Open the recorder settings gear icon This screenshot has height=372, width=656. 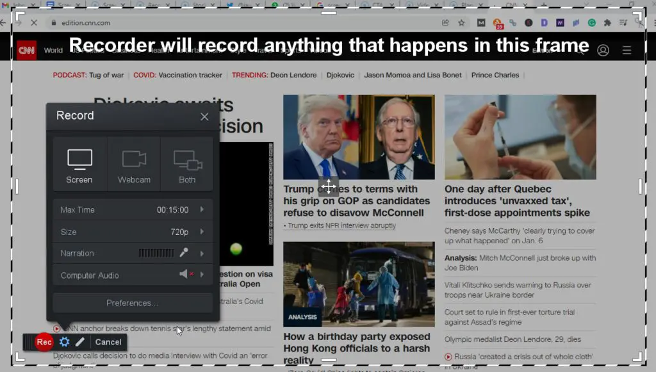pyautogui.click(x=64, y=342)
